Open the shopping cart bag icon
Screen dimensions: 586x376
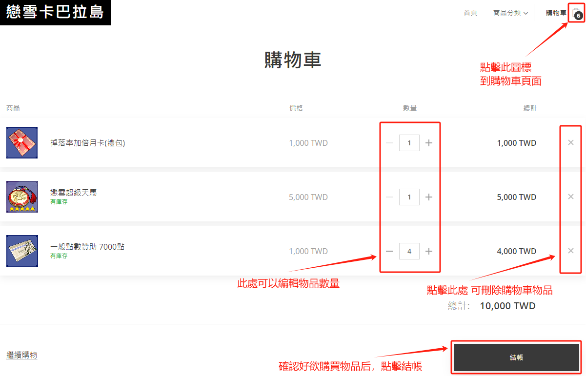tap(576, 13)
